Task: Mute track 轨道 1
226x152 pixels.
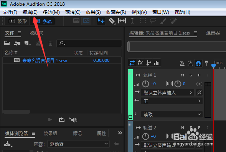Action: tap(182, 75)
